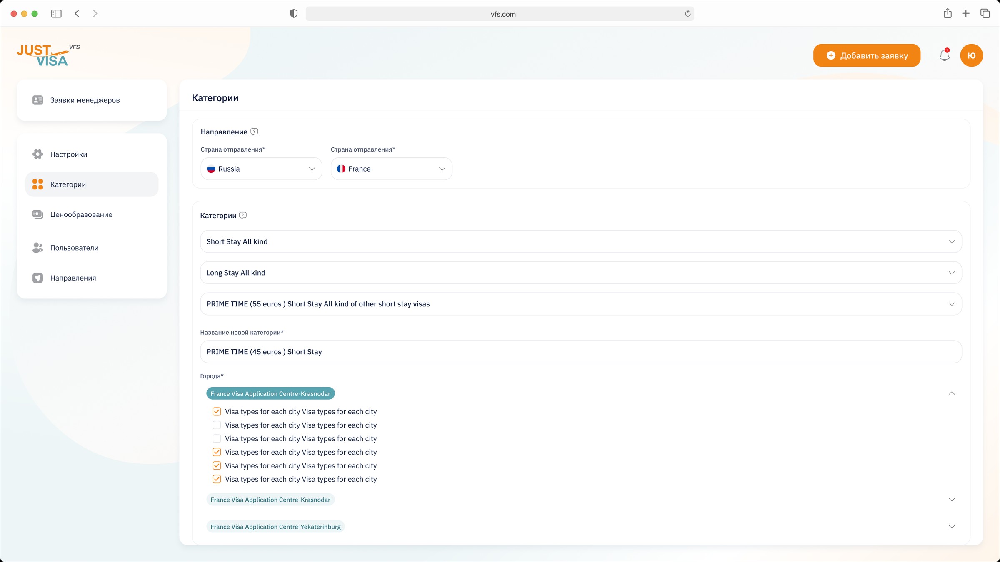Expand the second Krasnodar centre section
The width and height of the screenshot is (1000, 562).
(952, 500)
